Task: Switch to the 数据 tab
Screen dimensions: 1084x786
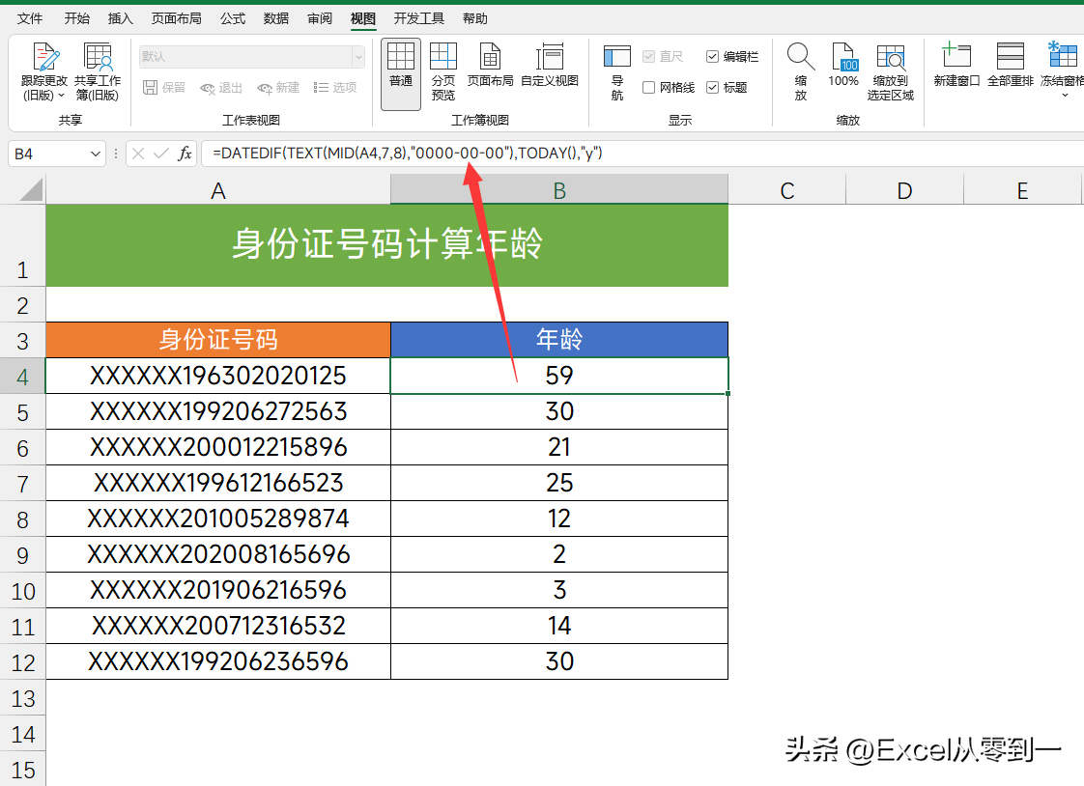Action: click(276, 18)
